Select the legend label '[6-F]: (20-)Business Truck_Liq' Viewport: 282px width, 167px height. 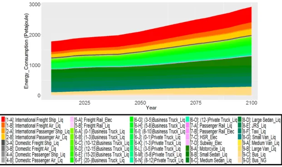[x=99, y=160]
